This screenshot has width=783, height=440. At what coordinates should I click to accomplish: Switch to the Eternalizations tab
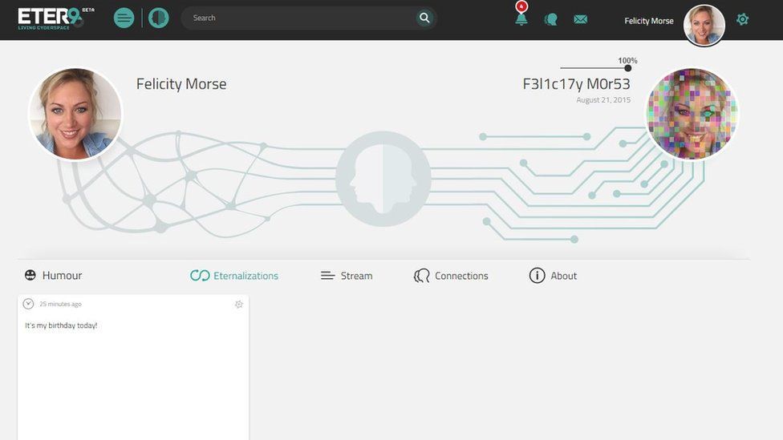234,276
